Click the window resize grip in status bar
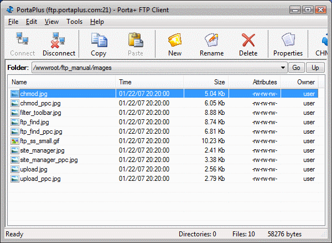The width and height of the screenshot is (332, 243). tap(324, 234)
